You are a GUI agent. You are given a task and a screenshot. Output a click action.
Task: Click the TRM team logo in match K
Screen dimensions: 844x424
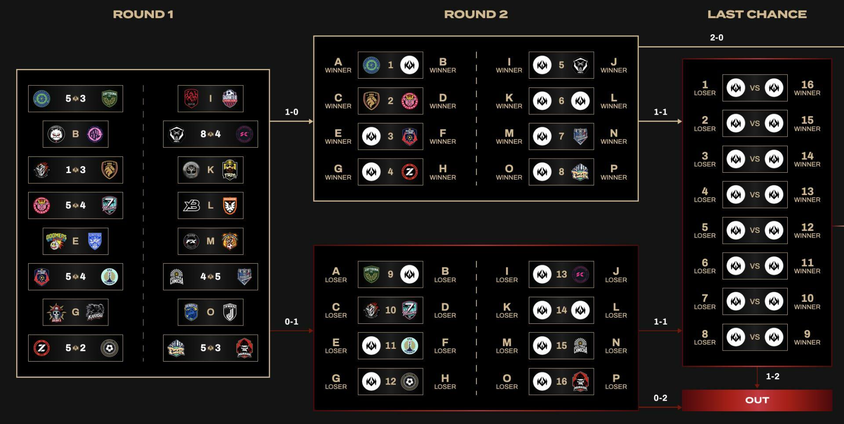coord(230,170)
